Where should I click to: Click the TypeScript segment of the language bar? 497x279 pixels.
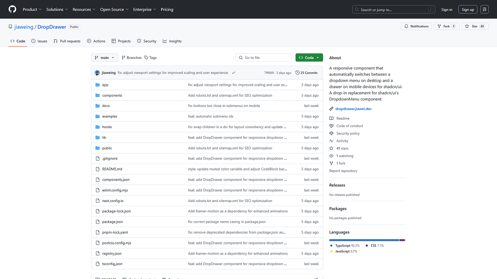pos(364,240)
